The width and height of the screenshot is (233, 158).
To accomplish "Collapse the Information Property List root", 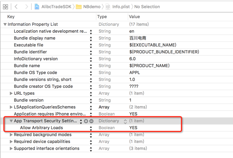I will [5, 25].
